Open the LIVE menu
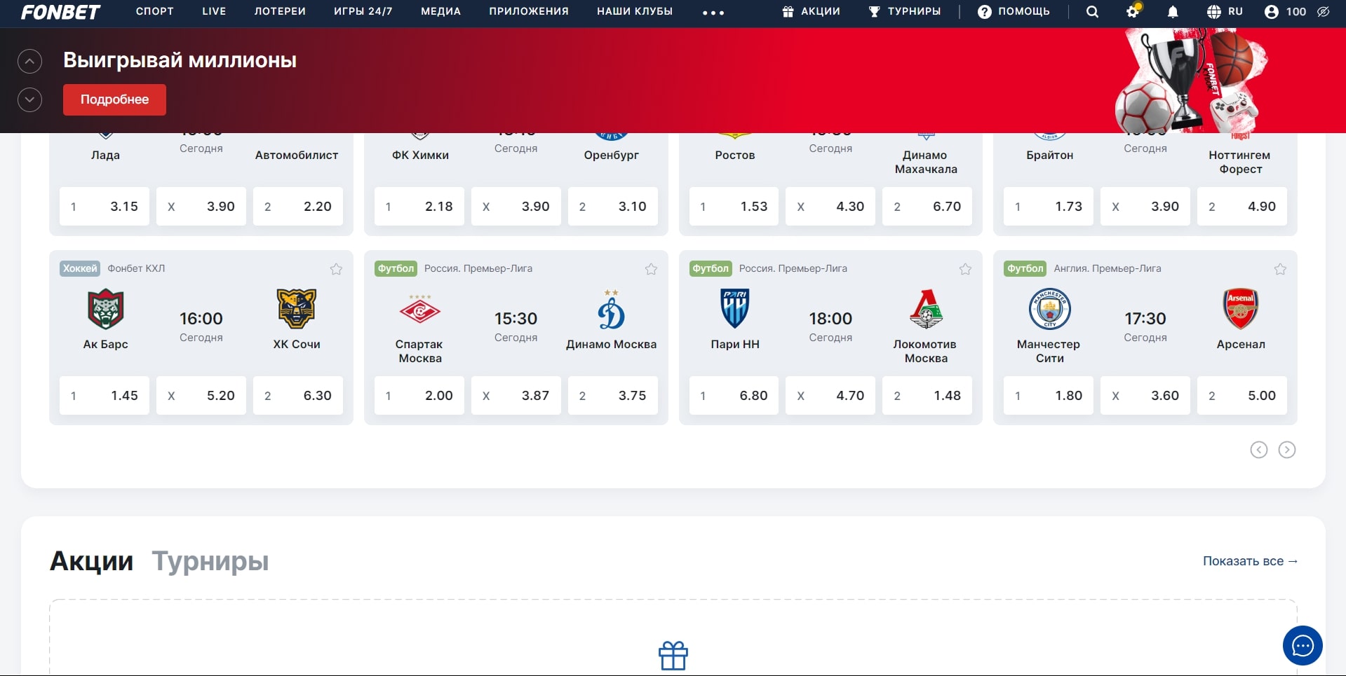Viewport: 1346px width, 676px height. pos(214,11)
